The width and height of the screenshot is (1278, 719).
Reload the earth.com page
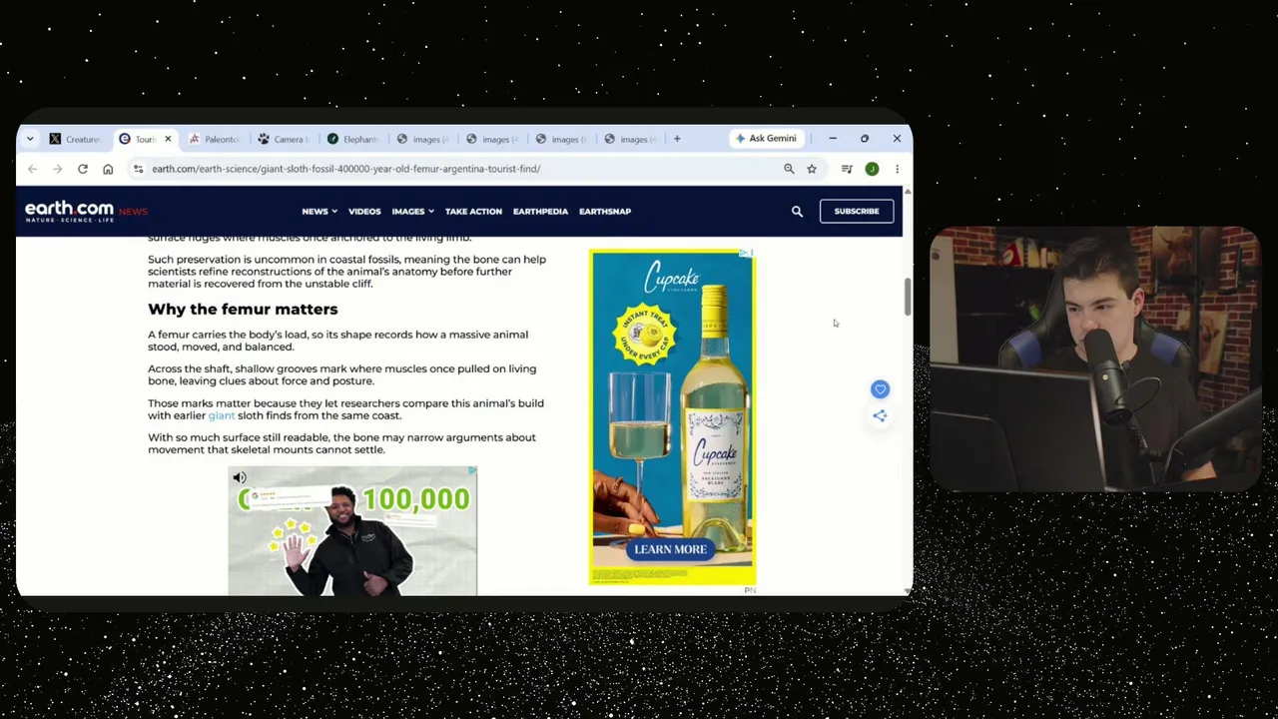tap(83, 169)
